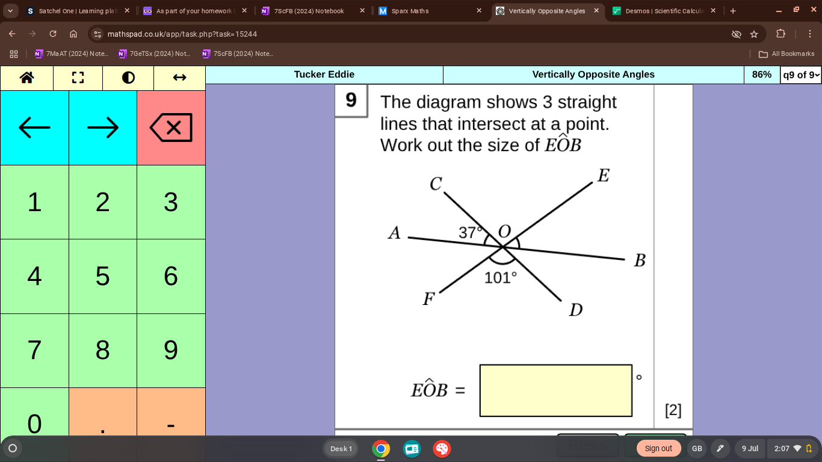Go back in browser history
Viewport: 822px width, 462px height.
pyautogui.click(x=12, y=34)
